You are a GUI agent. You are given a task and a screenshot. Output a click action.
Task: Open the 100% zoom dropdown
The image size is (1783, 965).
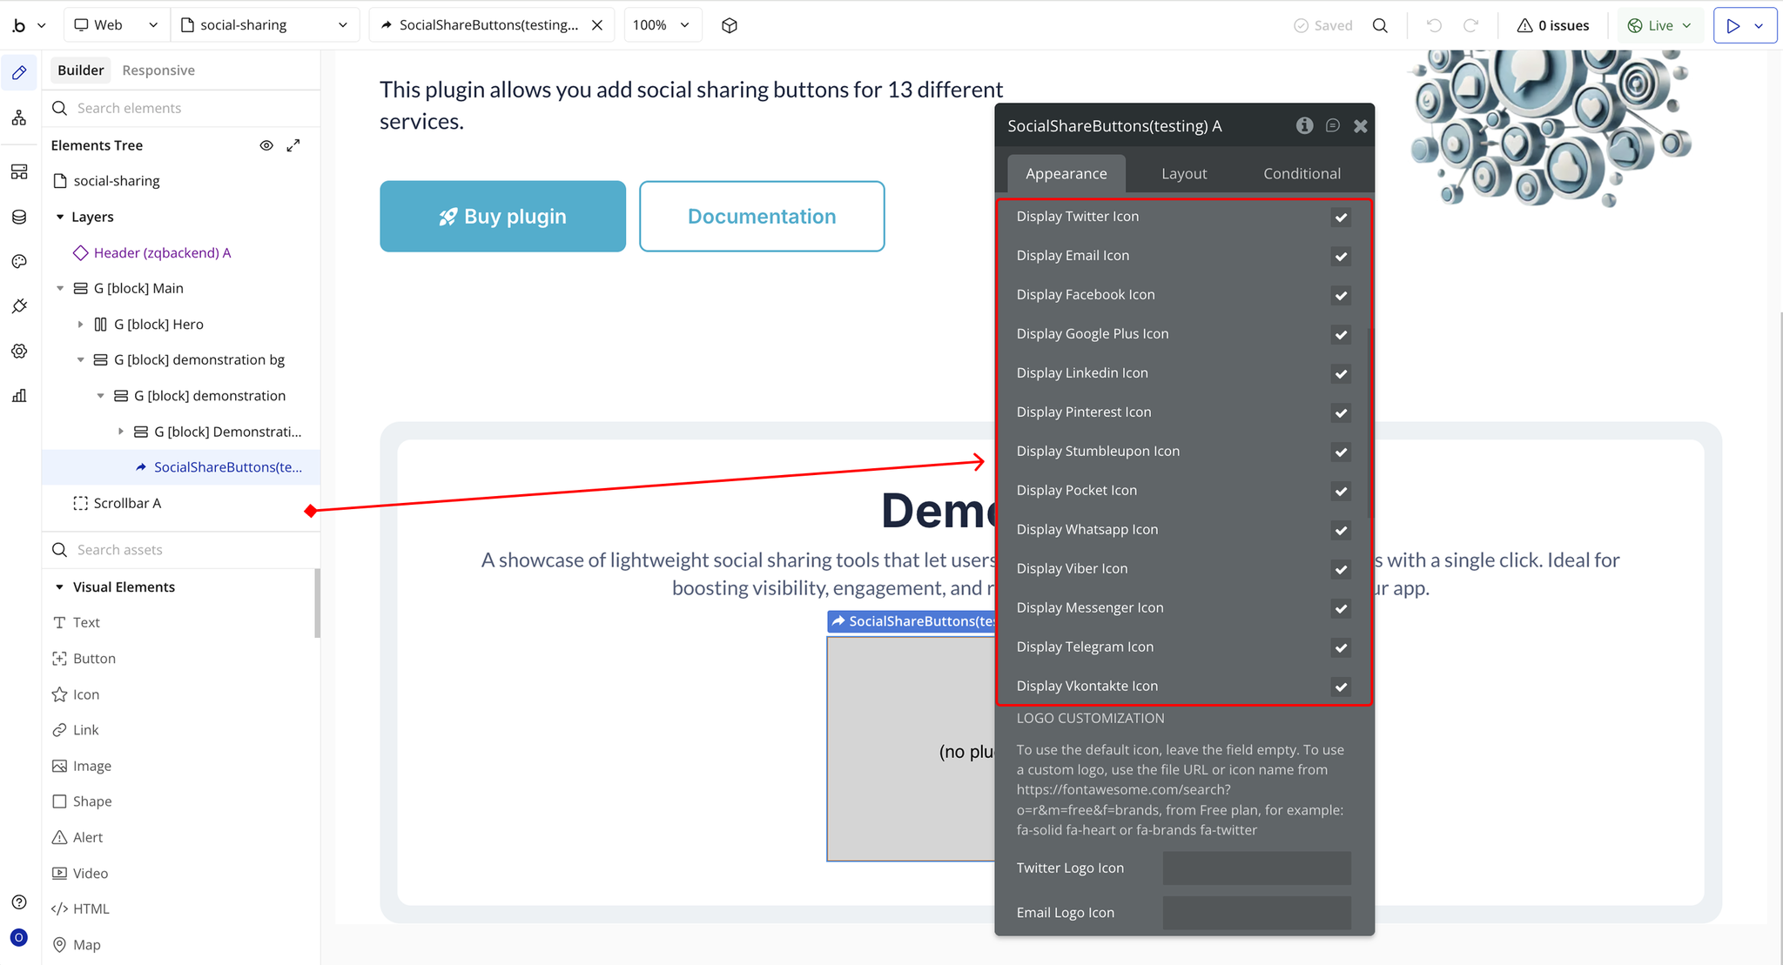662,25
